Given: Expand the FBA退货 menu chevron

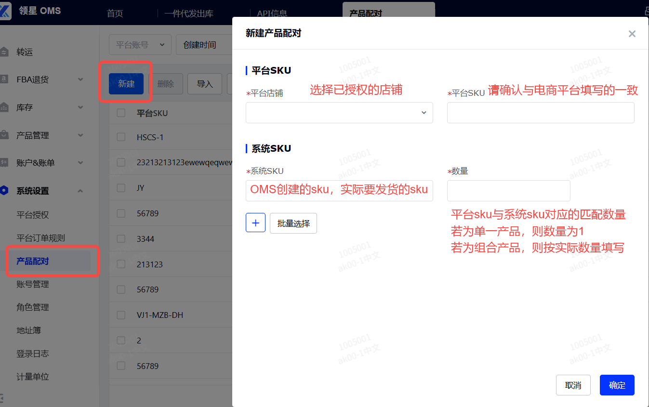Looking at the screenshot, I should (x=80, y=79).
